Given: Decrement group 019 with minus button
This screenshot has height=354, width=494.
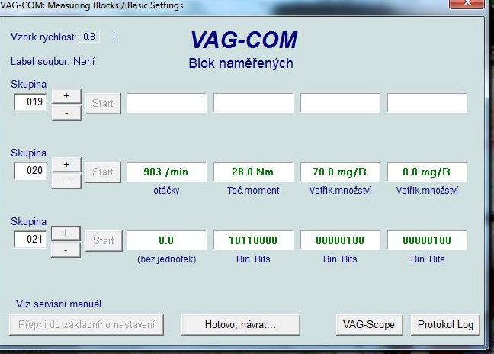Looking at the screenshot, I should [x=66, y=113].
